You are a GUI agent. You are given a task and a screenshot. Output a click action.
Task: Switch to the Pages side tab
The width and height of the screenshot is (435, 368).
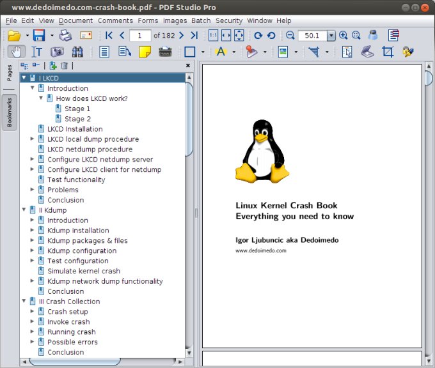pos(10,73)
